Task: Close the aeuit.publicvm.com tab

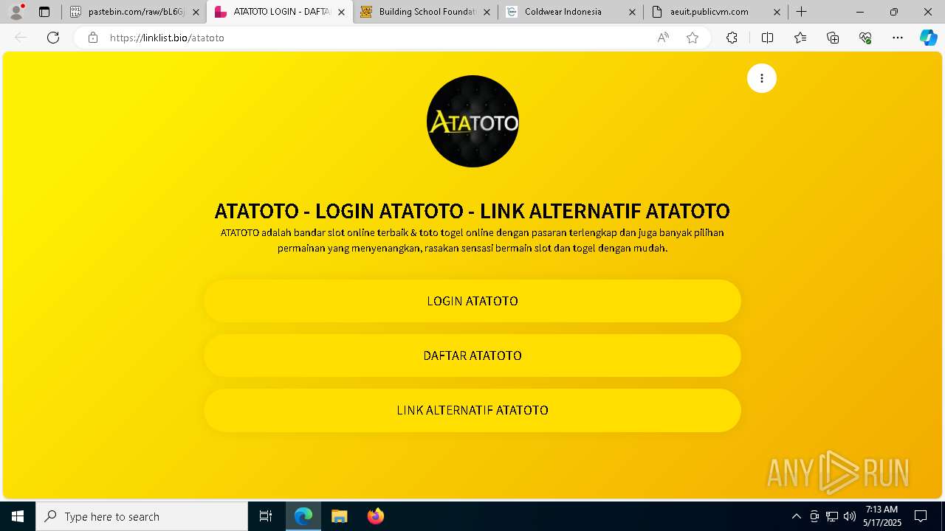Action: [777, 12]
